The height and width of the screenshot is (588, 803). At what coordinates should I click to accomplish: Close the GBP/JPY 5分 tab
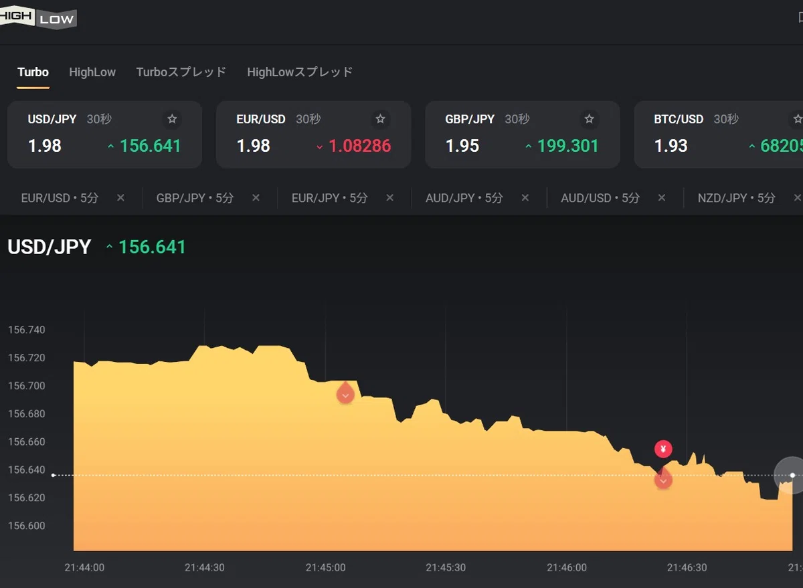(x=256, y=198)
